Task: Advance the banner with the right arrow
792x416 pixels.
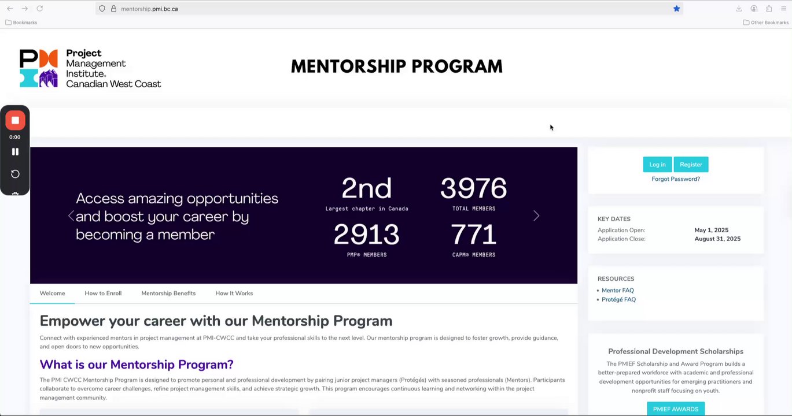Action: tap(536, 216)
